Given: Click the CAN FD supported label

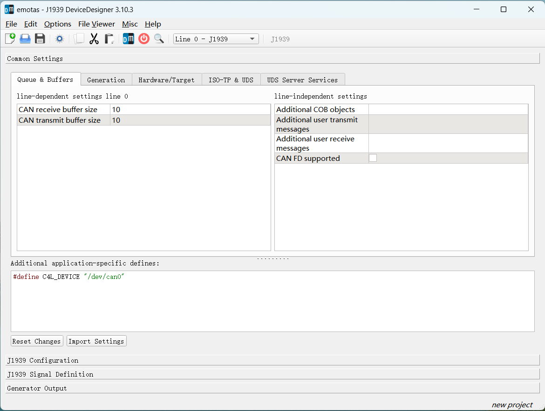Looking at the screenshot, I should 308,159.
